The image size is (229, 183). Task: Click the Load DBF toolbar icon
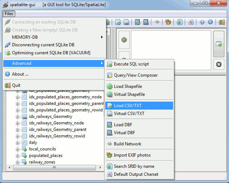click(138, 22)
